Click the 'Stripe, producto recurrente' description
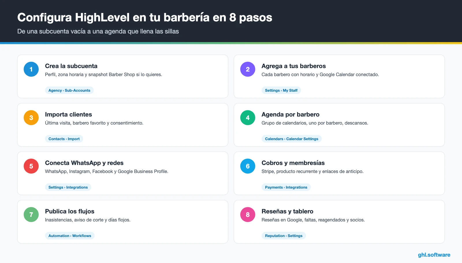 (x=312, y=172)
